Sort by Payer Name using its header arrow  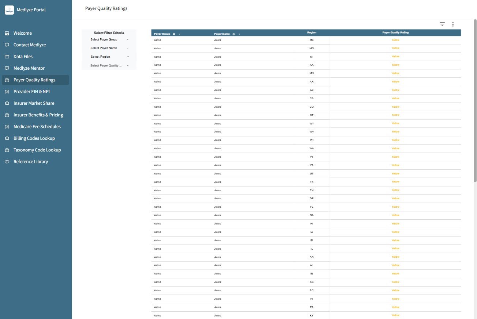(x=239, y=34)
